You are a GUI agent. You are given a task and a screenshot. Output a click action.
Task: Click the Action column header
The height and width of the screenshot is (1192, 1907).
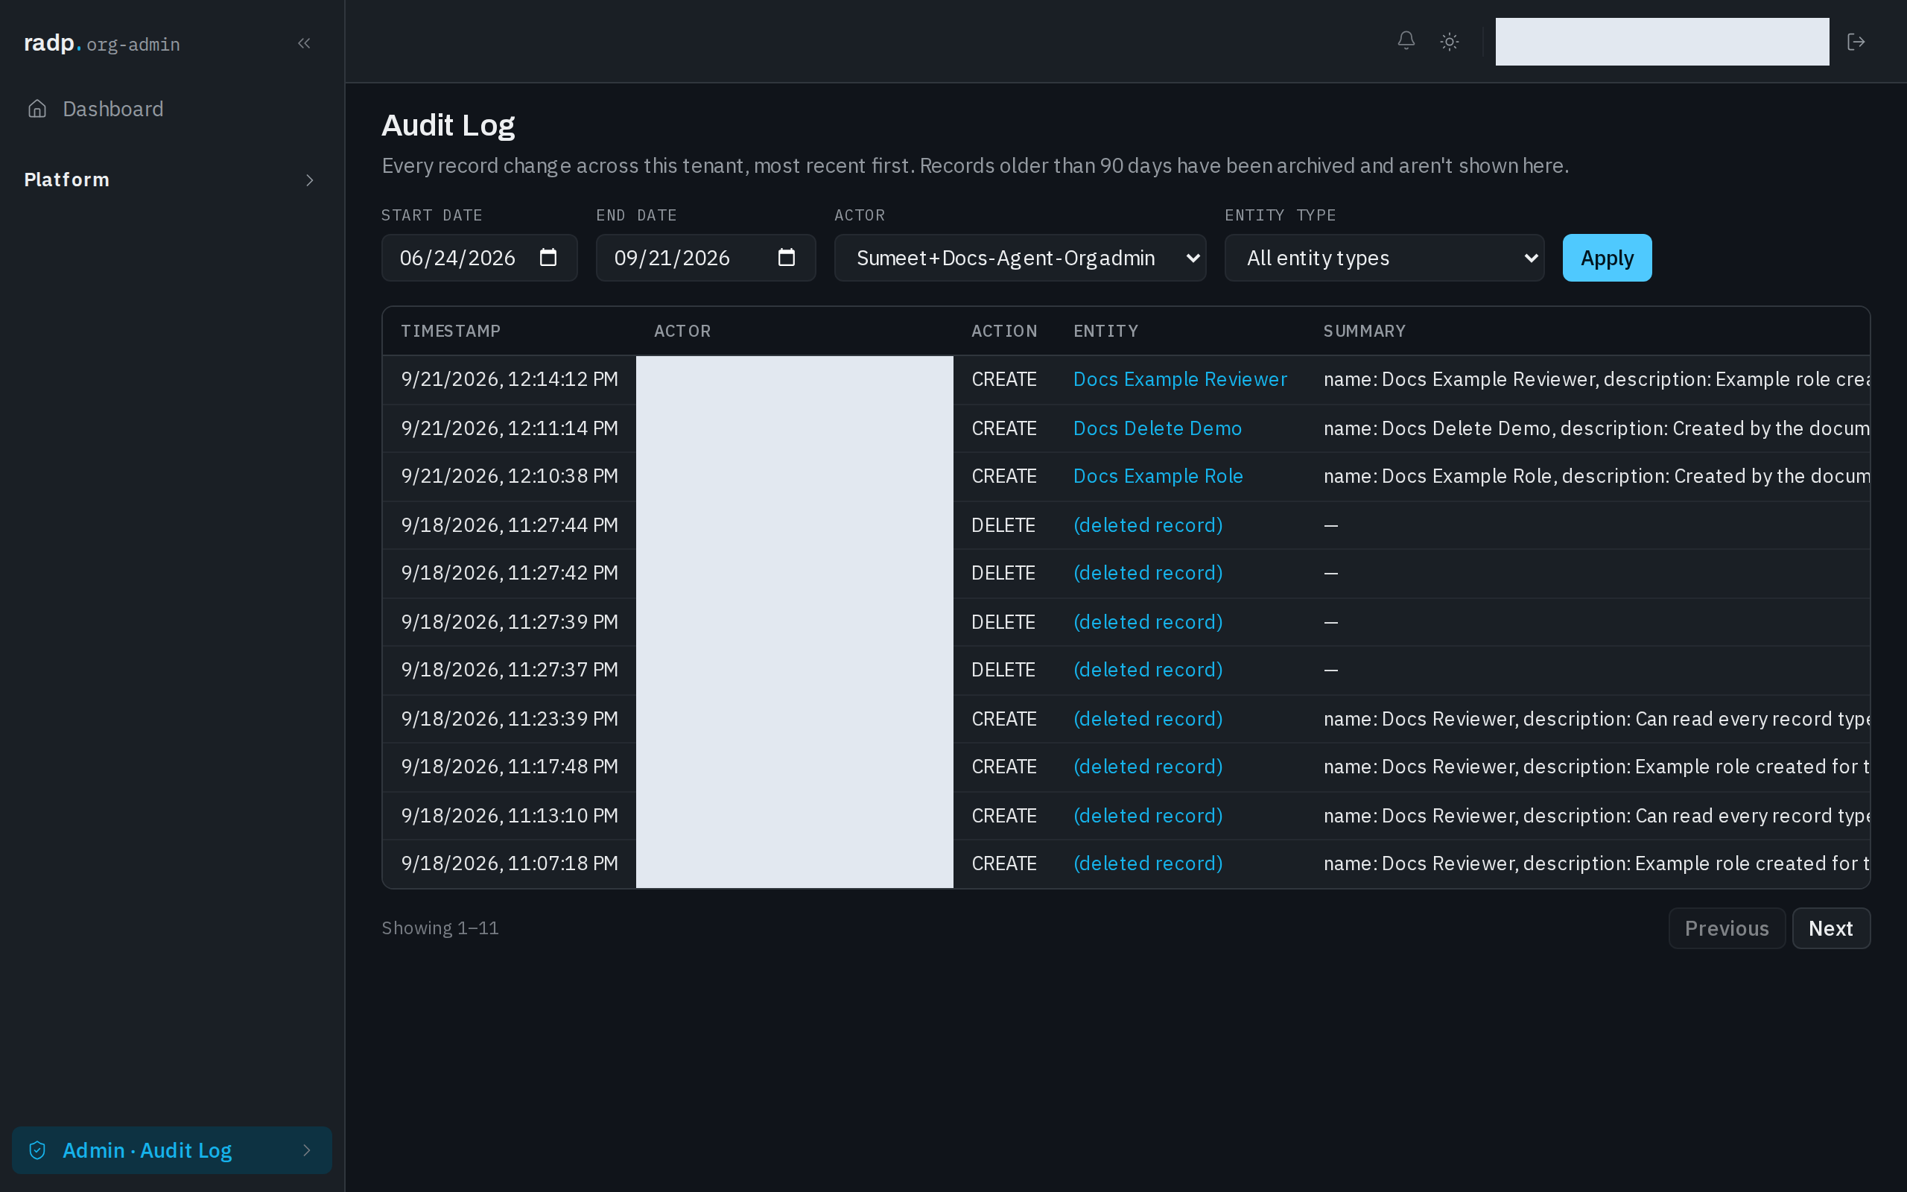pos(1003,331)
